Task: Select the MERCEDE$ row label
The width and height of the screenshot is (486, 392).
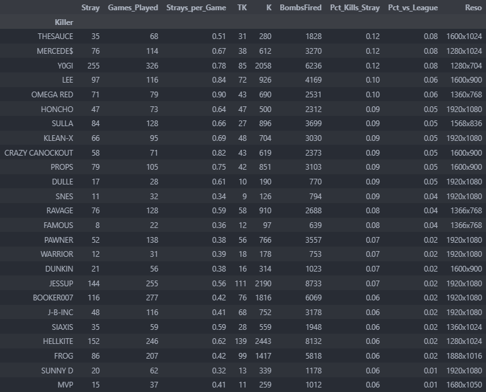Action: (54, 51)
